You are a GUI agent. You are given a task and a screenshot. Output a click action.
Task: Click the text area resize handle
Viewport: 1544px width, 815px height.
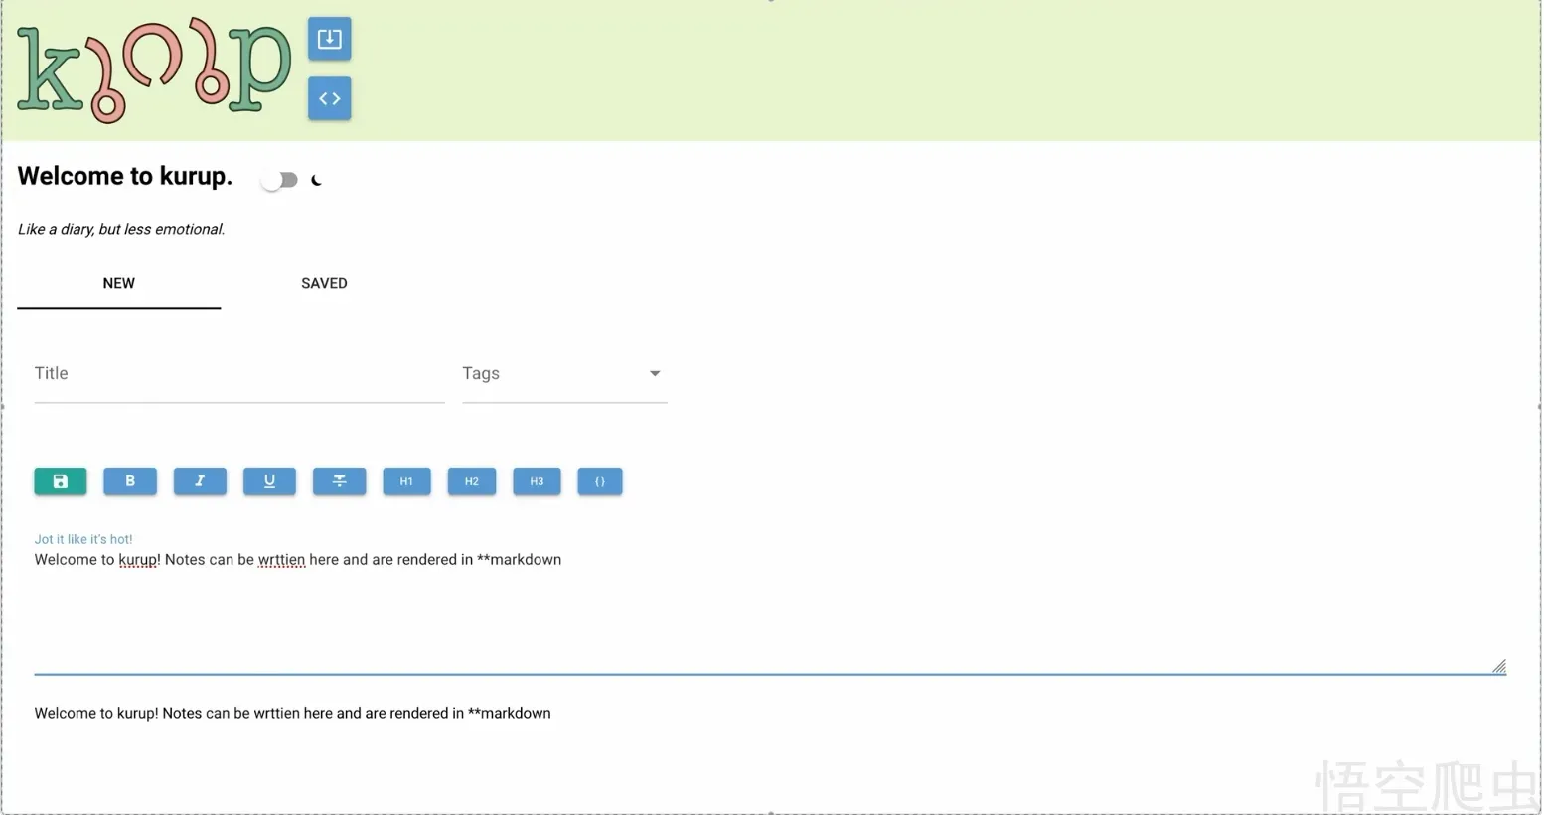click(1499, 666)
